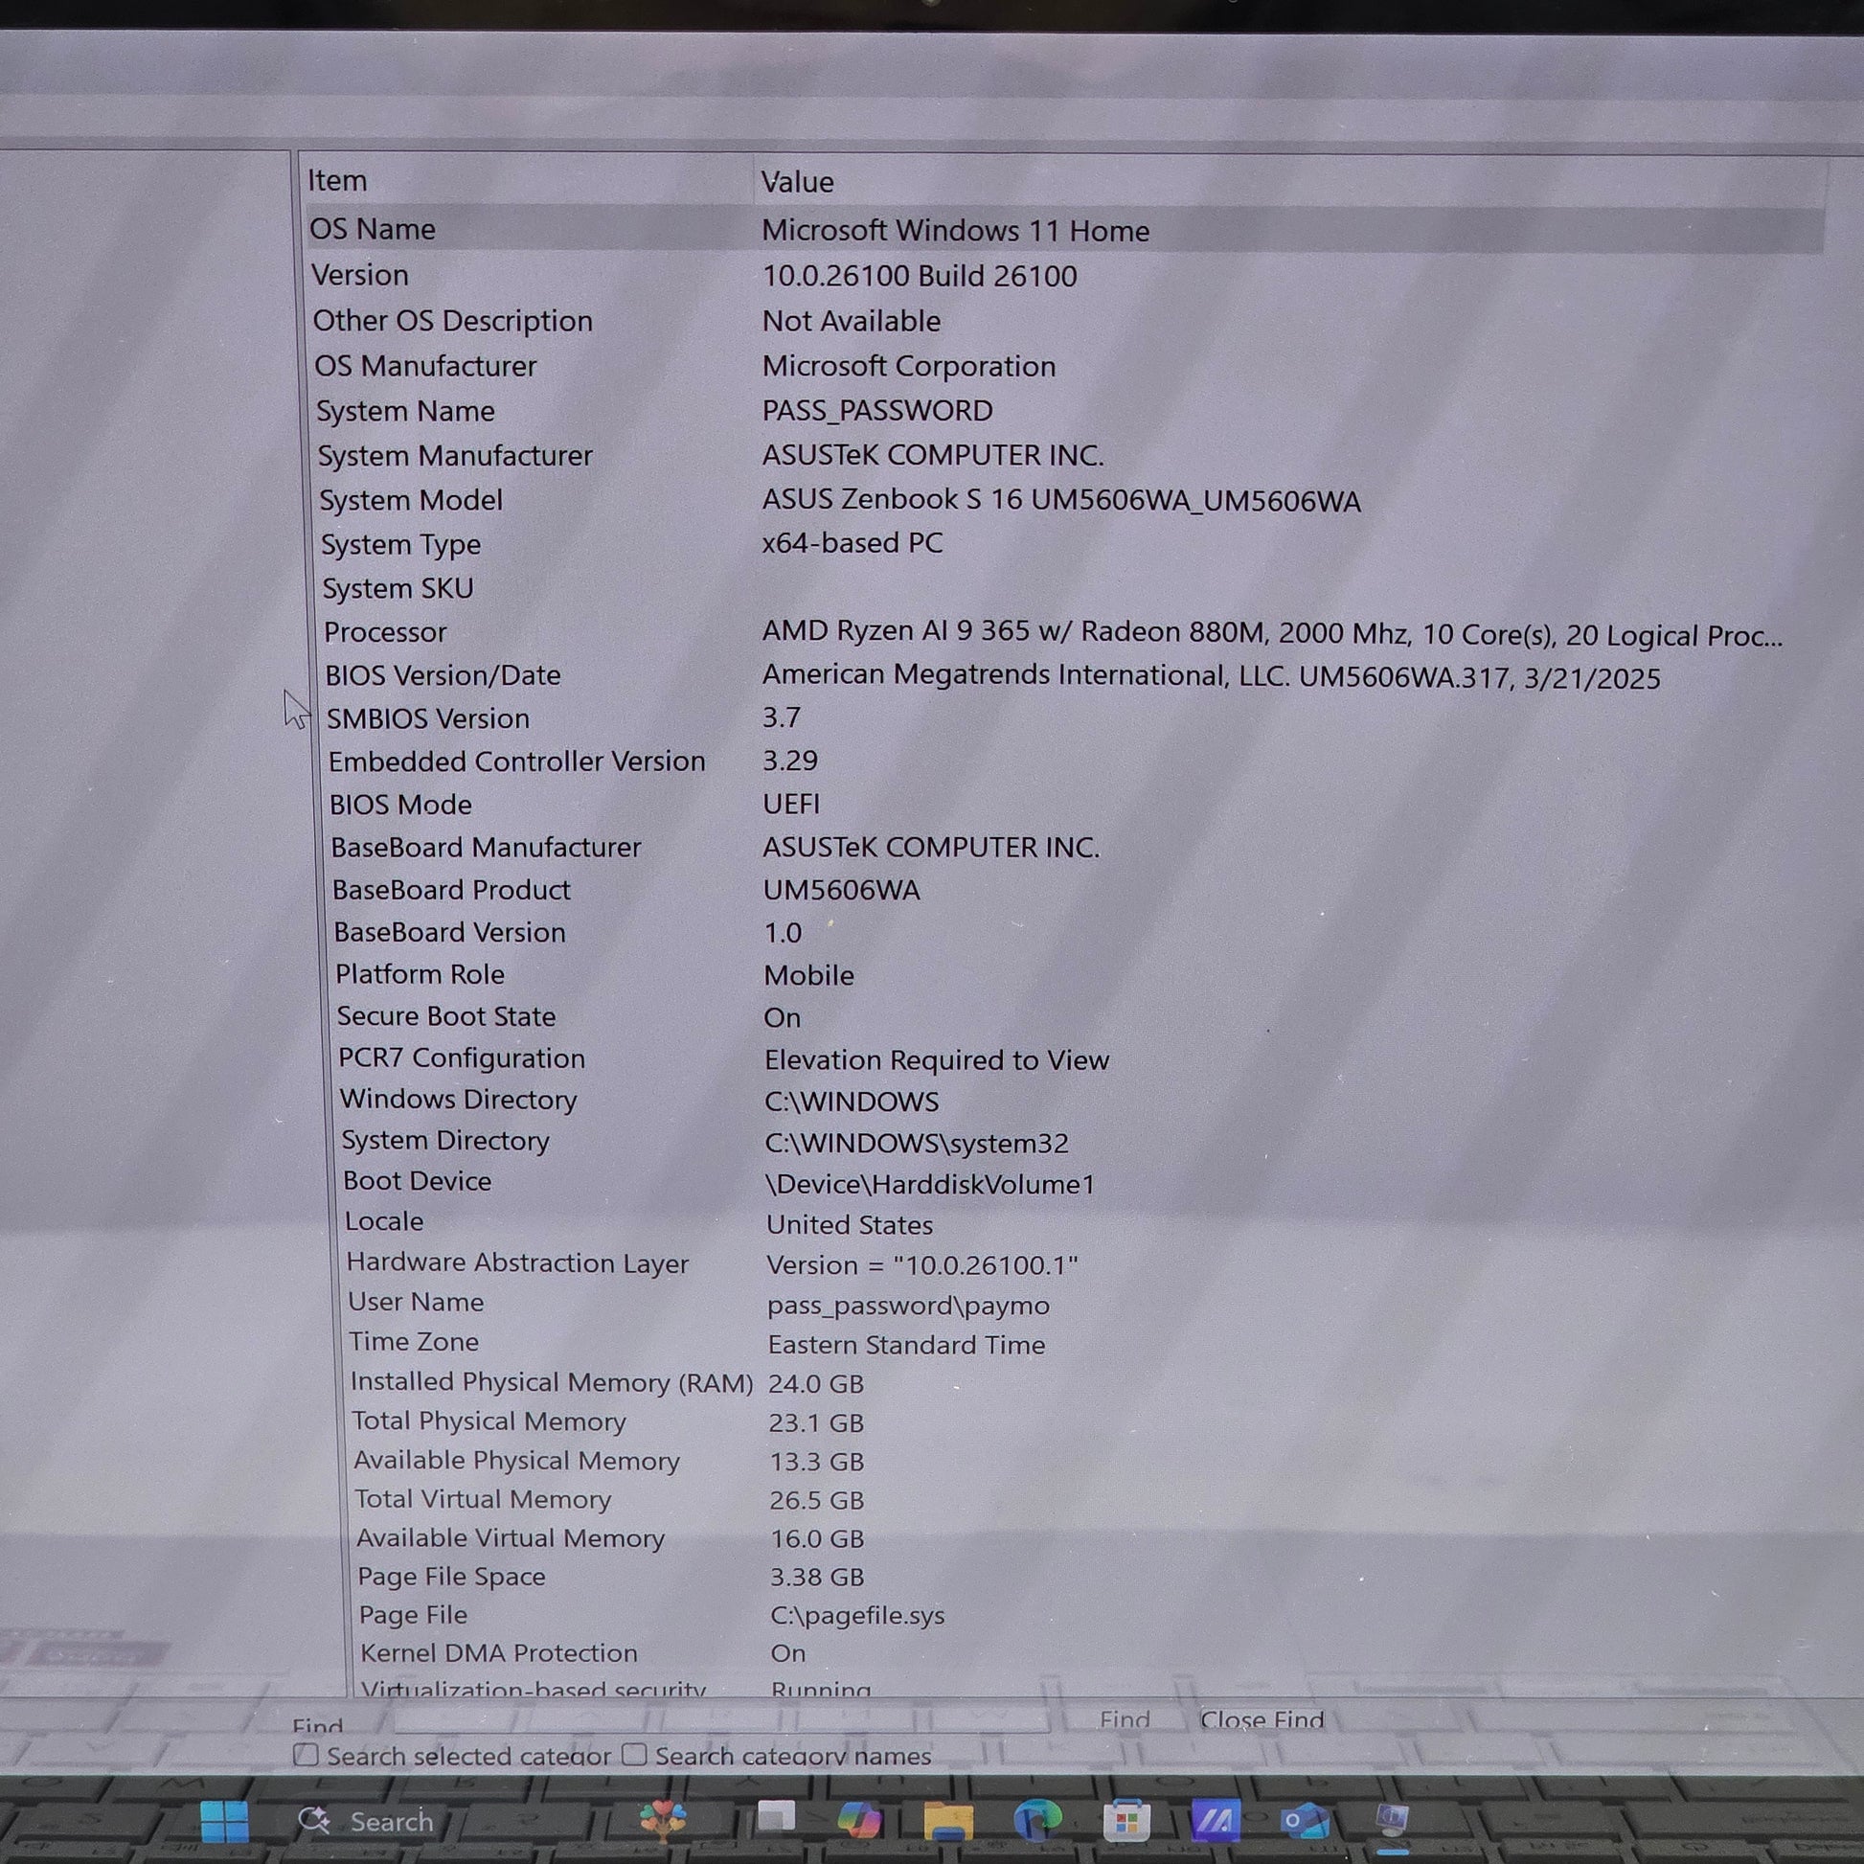Open File Explorer from the taskbar

(x=947, y=1821)
